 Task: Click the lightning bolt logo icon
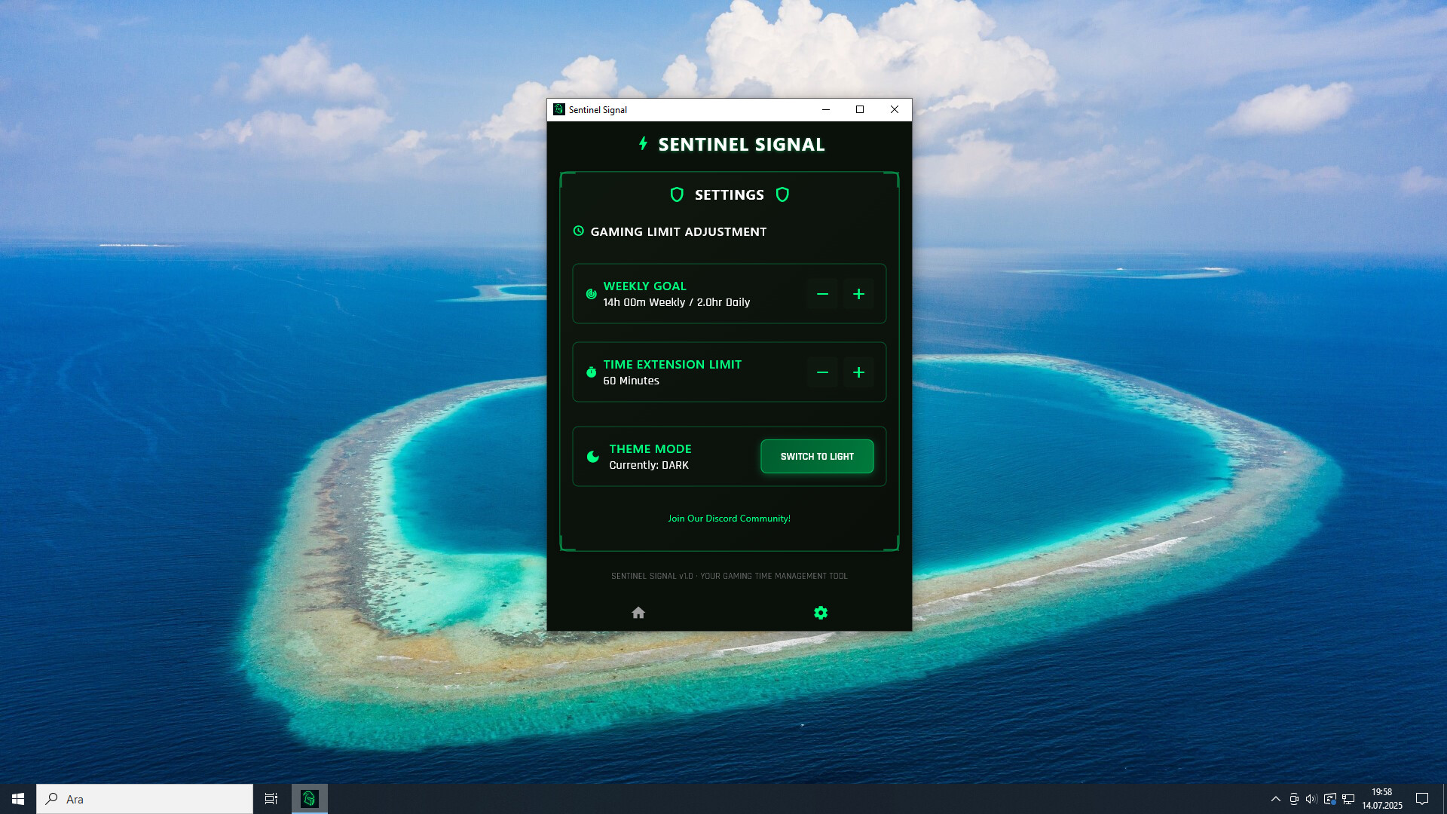(x=643, y=143)
